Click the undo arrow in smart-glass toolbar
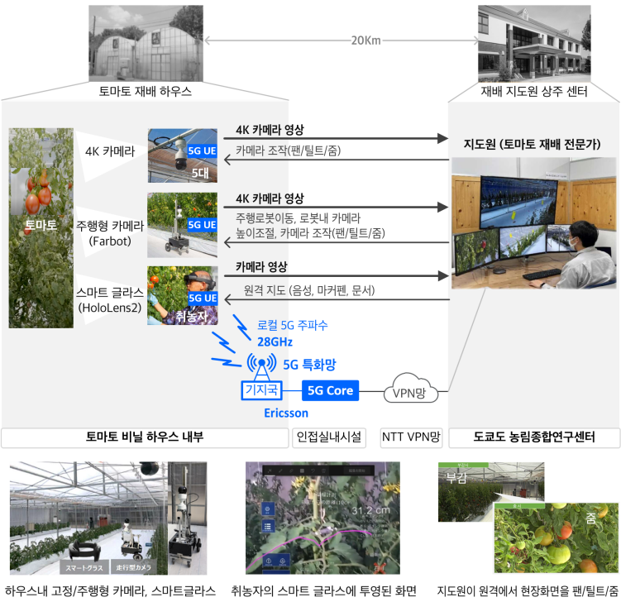This screenshot has width=621, height=602. 313,471
